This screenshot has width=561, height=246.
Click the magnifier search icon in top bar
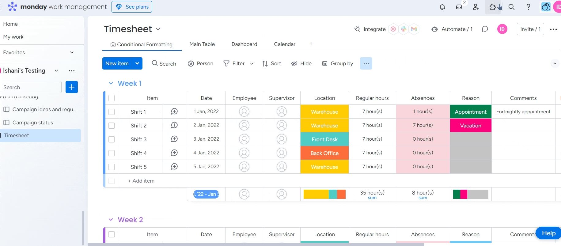(x=511, y=7)
